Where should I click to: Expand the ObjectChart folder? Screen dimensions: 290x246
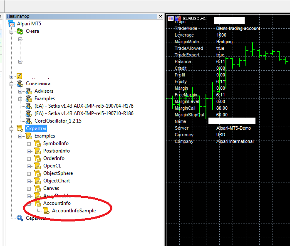[29, 181]
